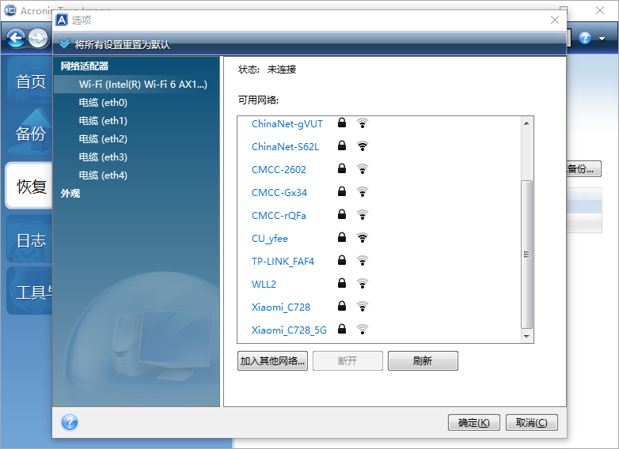Open 首页 tab in Acronis sidebar
The width and height of the screenshot is (619, 449).
(30, 81)
